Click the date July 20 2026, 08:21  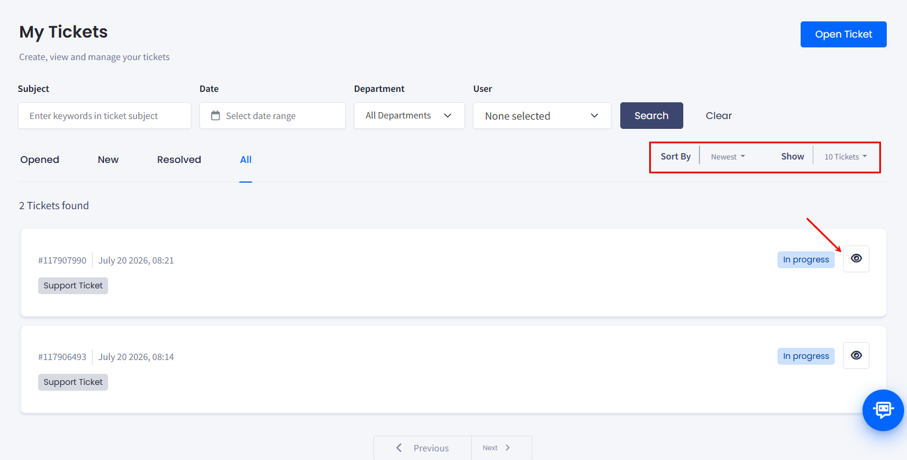pyautogui.click(x=136, y=261)
